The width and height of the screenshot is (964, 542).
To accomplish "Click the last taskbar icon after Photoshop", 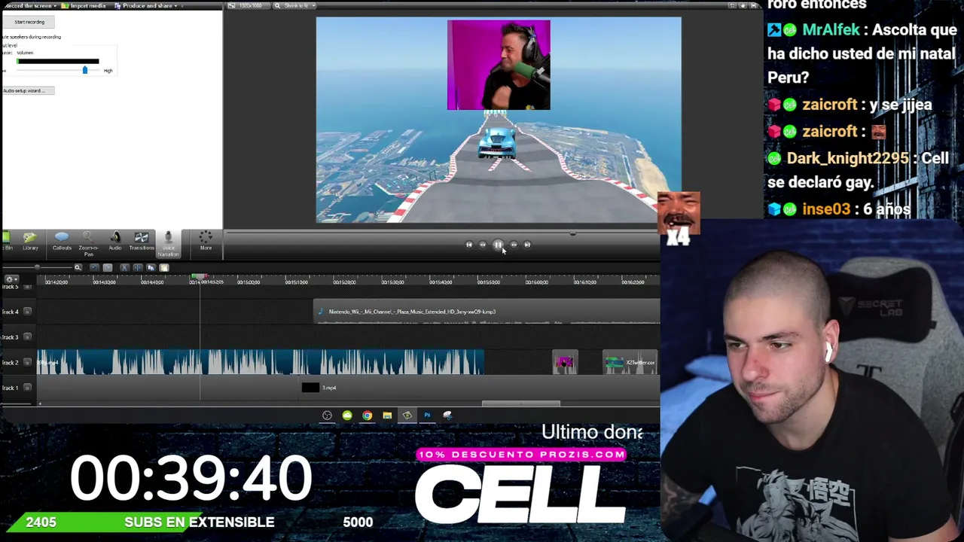I will pyautogui.click(x=447, y=415).
